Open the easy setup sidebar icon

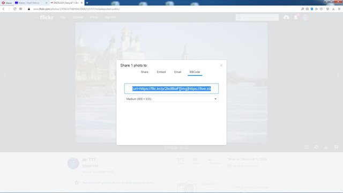point(339,9)
